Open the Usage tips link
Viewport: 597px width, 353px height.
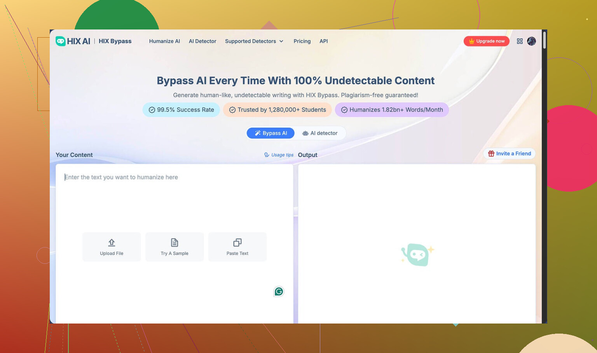point(279,155)
